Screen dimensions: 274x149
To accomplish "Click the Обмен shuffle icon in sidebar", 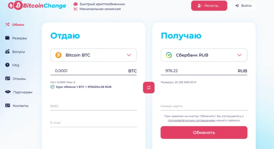I will pos(7,25).
